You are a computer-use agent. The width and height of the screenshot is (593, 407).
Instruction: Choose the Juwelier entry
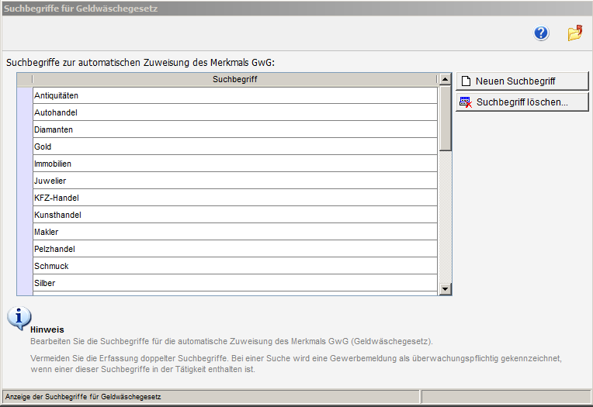click(x=234, y=181)
